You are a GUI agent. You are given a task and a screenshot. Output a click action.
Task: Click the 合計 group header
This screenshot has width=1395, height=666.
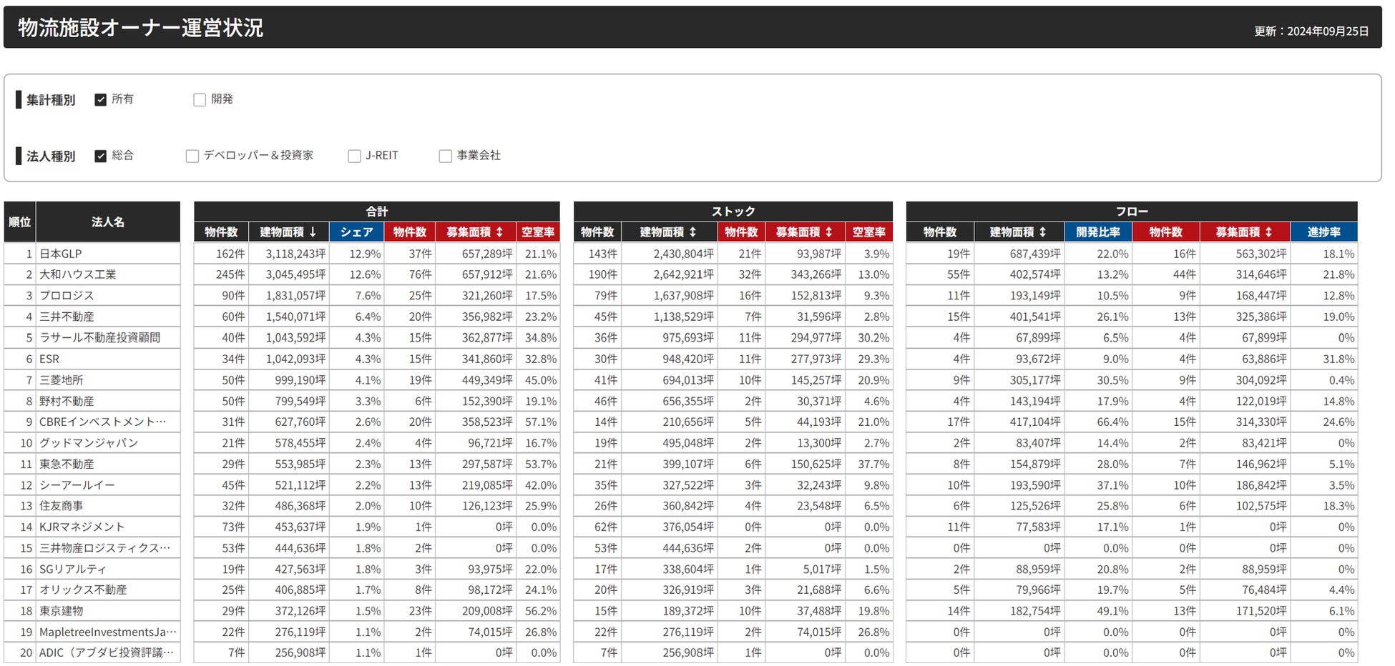click(377, 212)
